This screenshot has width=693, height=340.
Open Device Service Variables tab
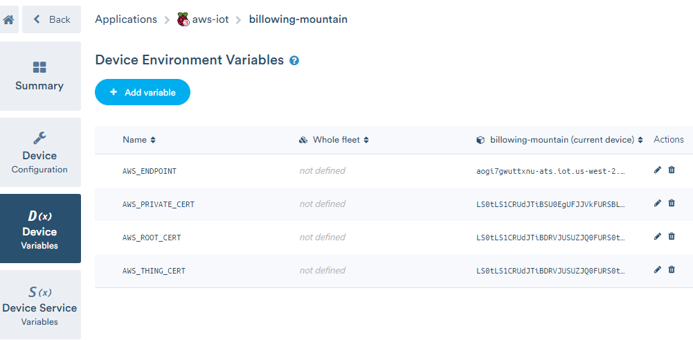pyautogui.click(x=39, y=305)
